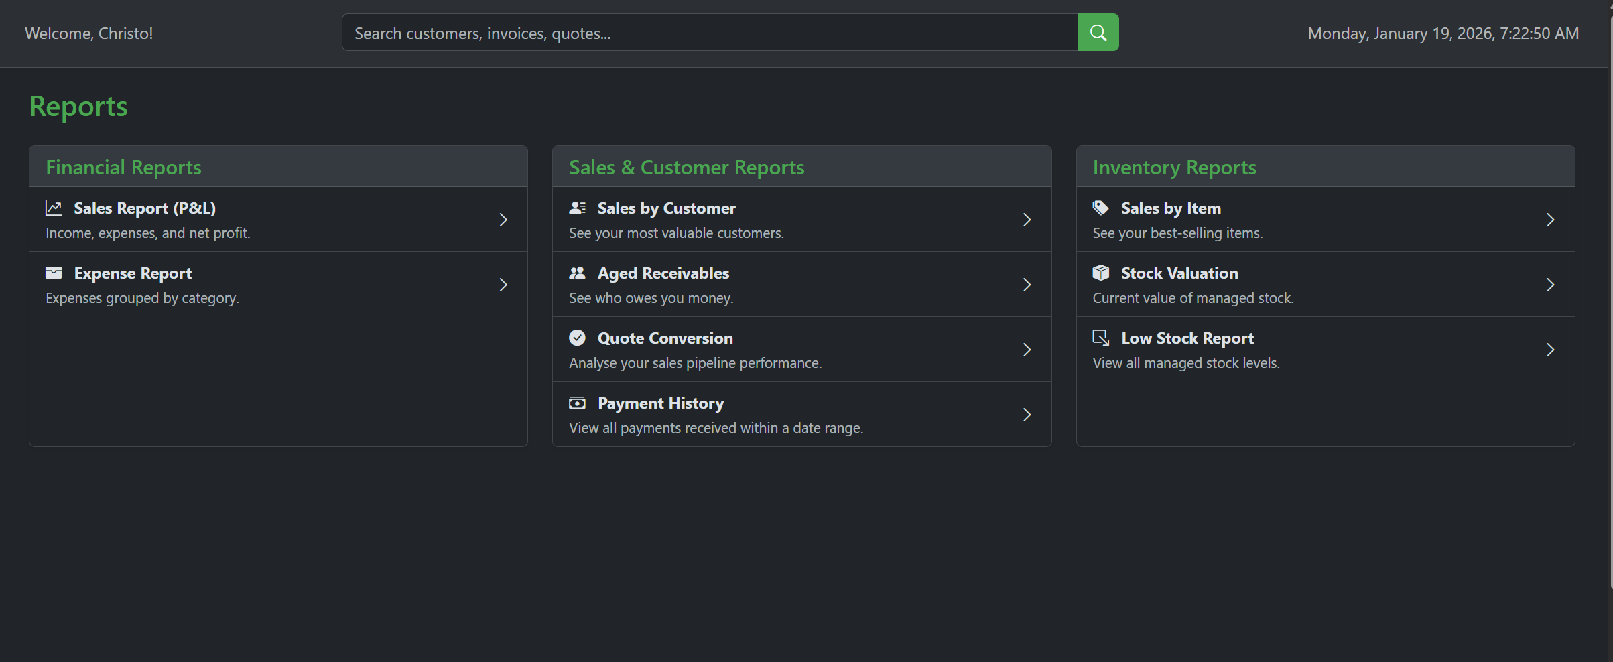Expand Sales Report (P&L) via its chevron
1613x662 pixels.
(x=503, y=220)
